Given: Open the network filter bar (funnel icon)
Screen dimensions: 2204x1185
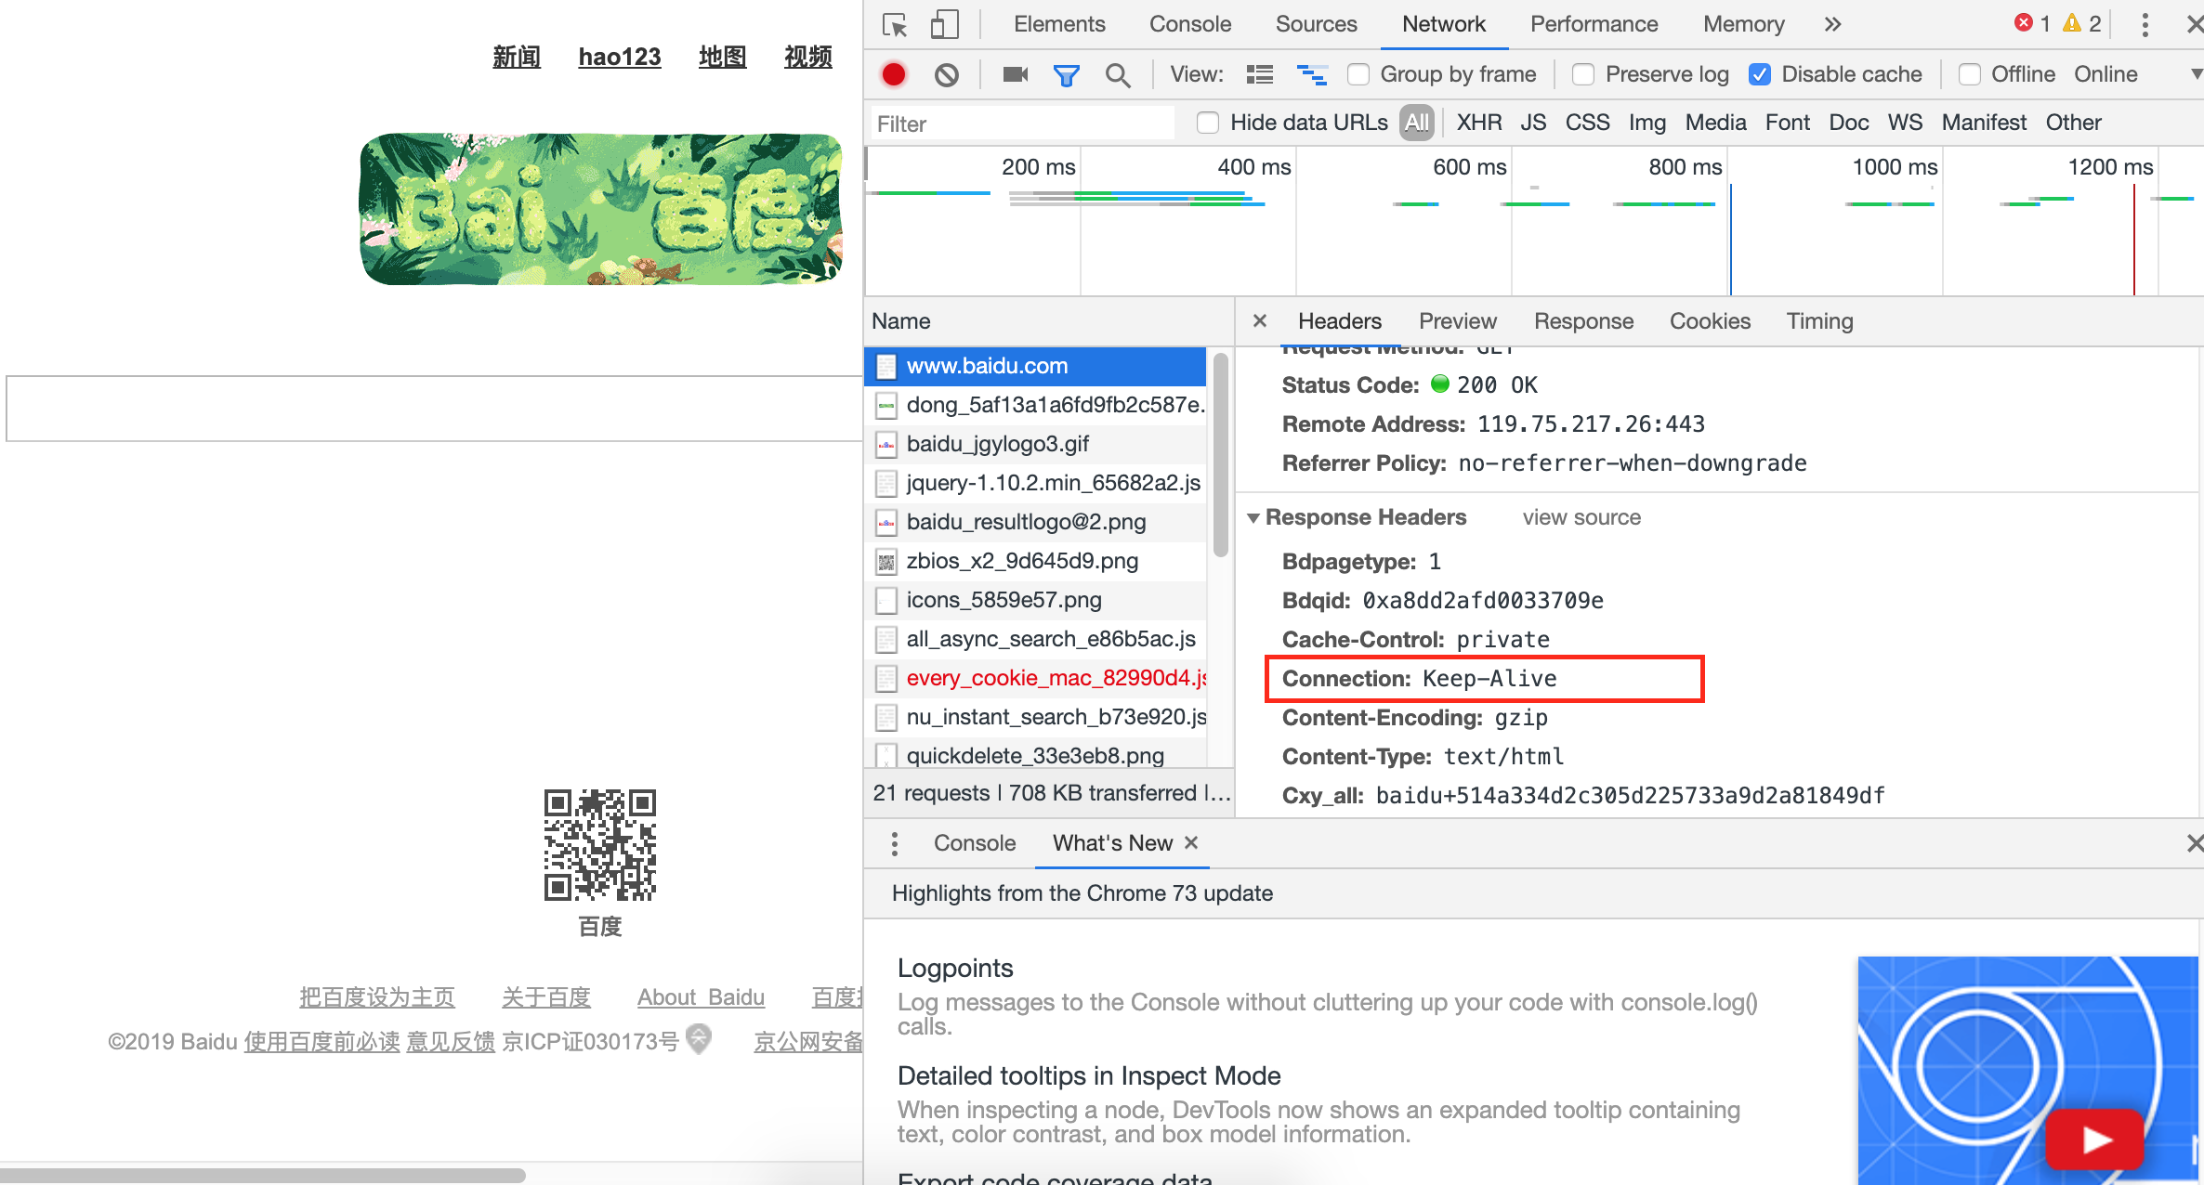Looking at the screenshot, I should tap(1066, 74).
